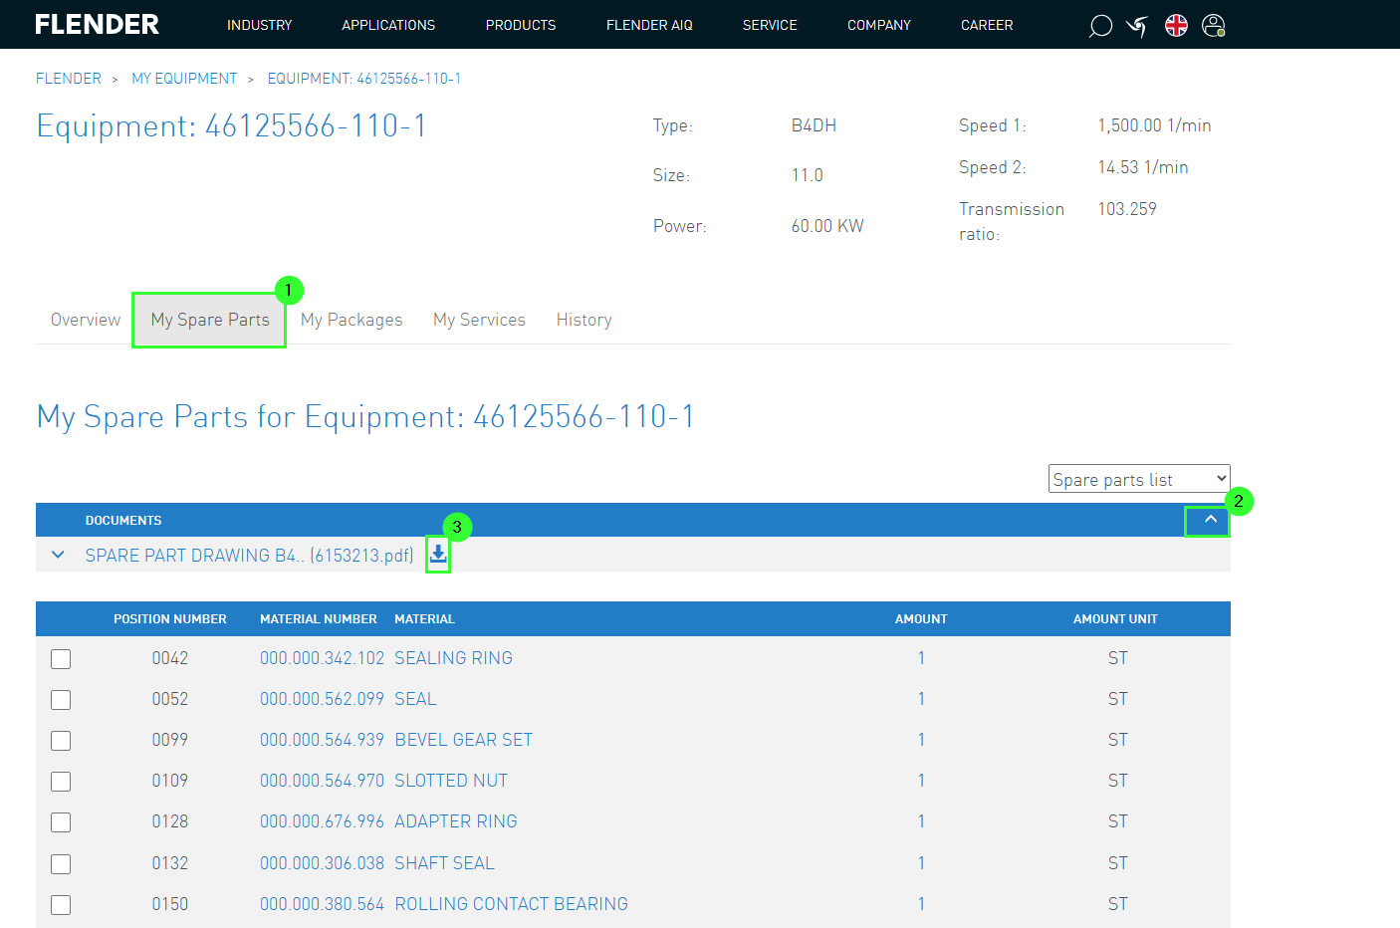Click the equipment 46125566-110-1 breadcrumb
This screenshot has height=928, width=1400.
[364, 79]
